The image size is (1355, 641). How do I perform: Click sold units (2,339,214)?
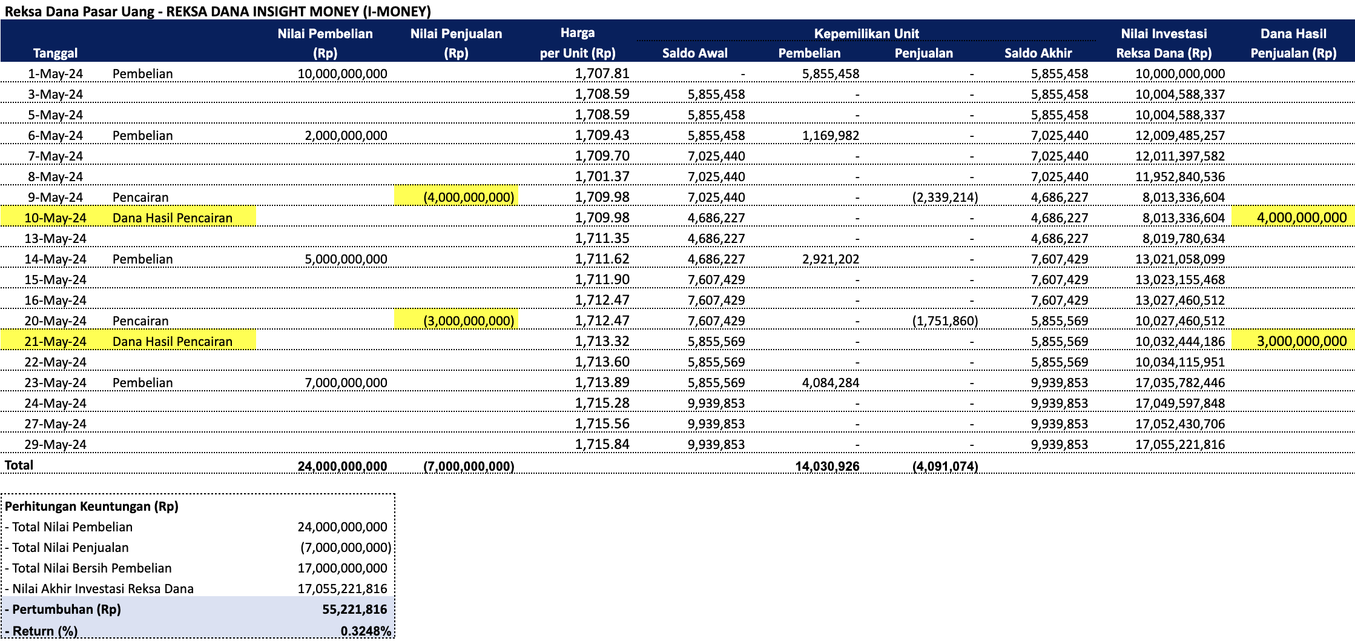(945, 198)
